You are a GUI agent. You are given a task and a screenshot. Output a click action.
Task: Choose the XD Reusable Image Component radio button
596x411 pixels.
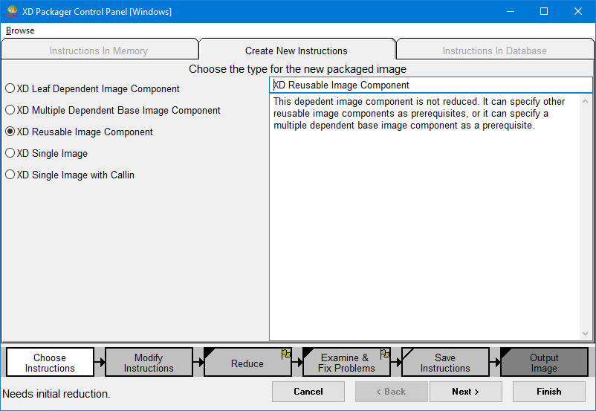10,132
